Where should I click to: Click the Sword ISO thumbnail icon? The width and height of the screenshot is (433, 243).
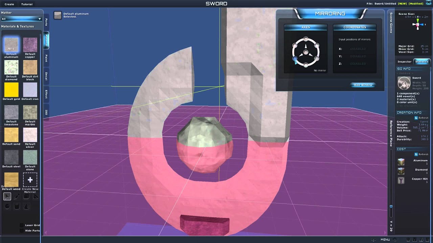(x=404, y=83)
